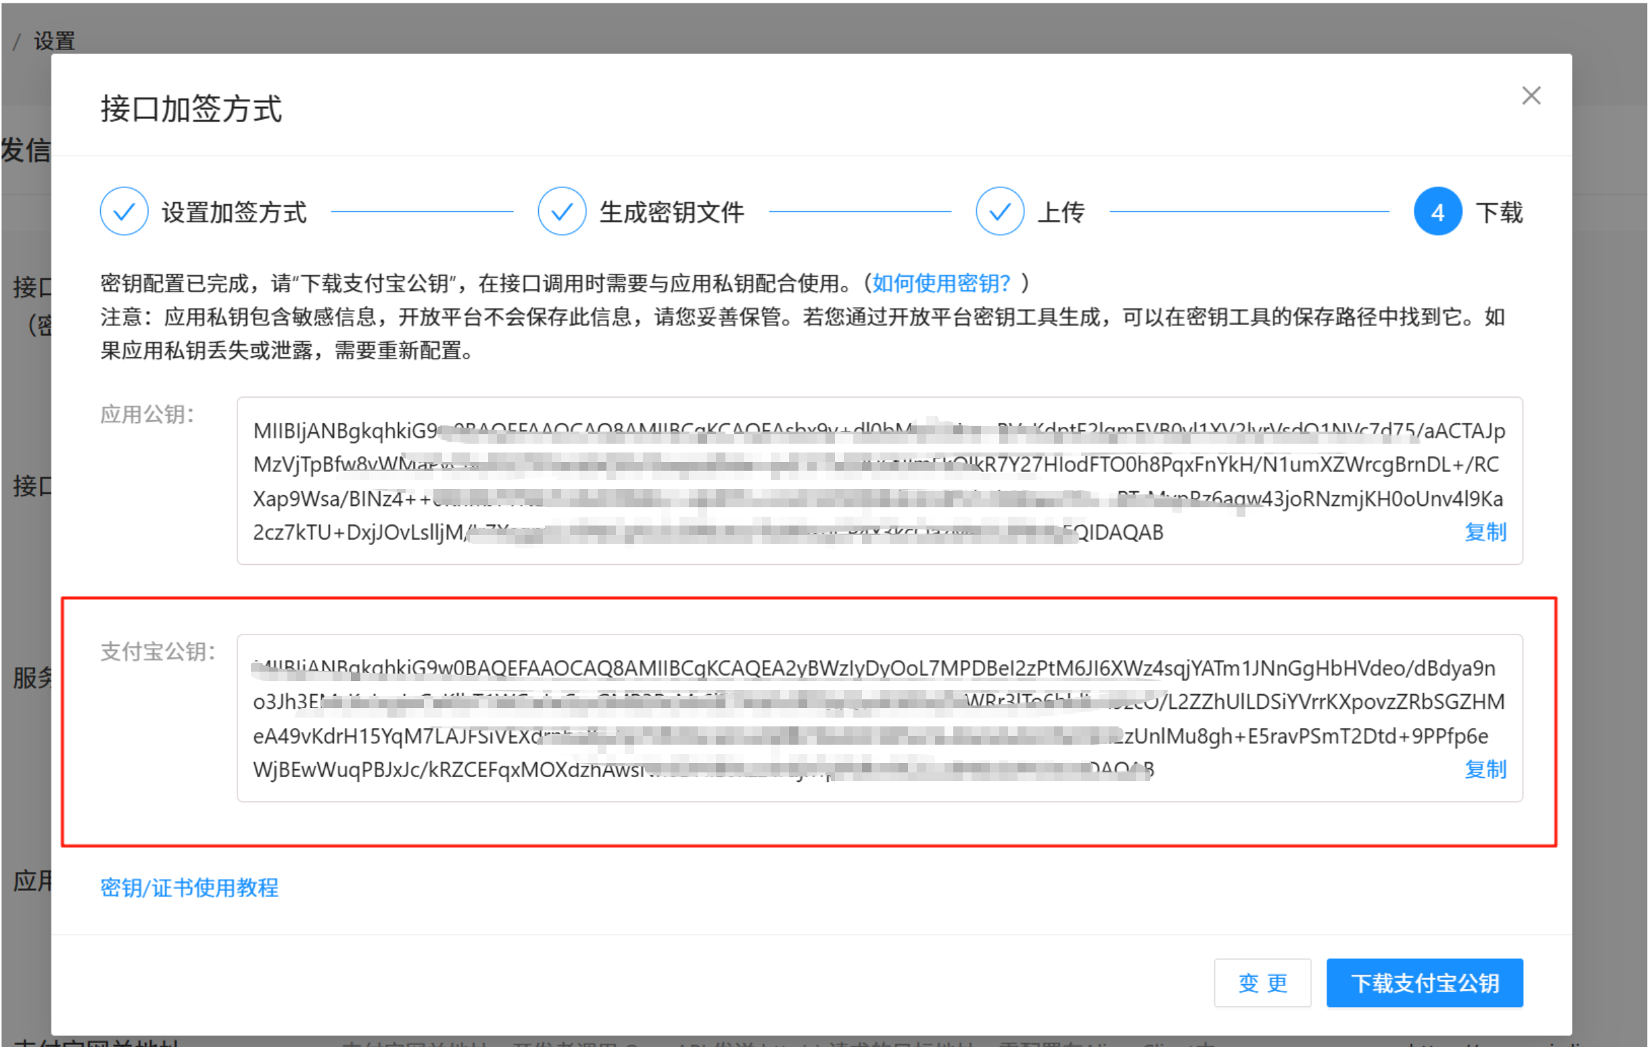Viewport: 1649px width, 1047px height.
Task: Click the 设置 breadcrumb in background page
Action: coord(55,41)
